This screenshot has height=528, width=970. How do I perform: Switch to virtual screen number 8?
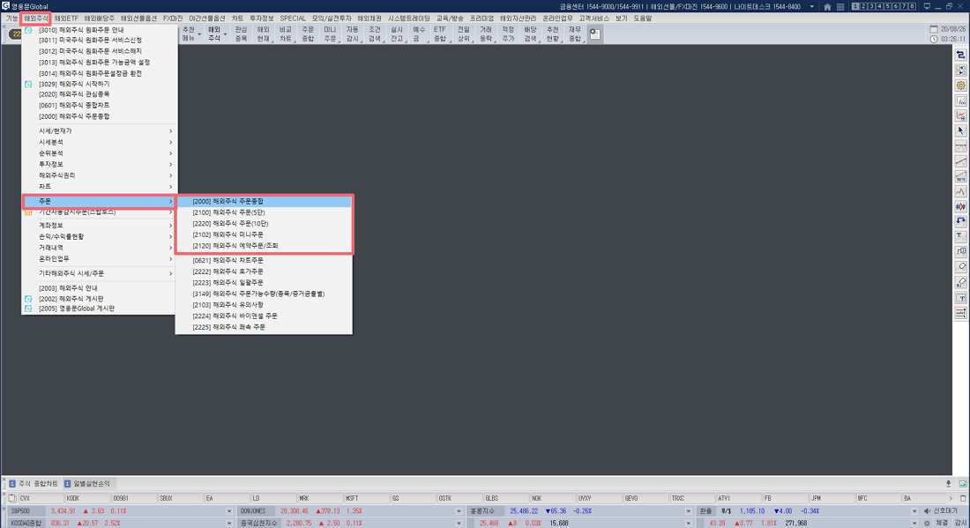pos(912,6)
